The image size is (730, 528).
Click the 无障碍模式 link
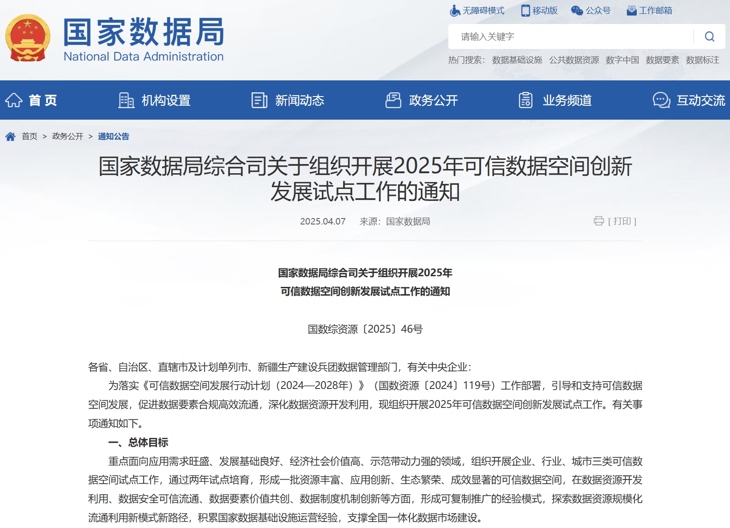[x=483, y=11]
